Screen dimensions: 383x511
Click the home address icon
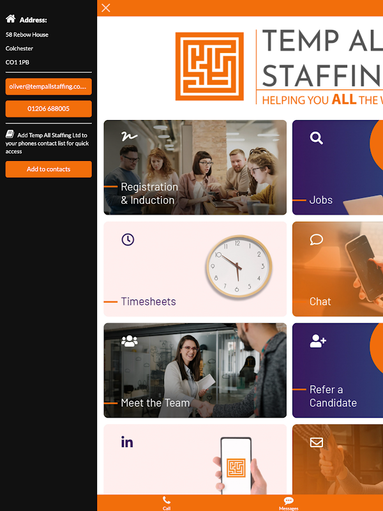pos(11,19)
